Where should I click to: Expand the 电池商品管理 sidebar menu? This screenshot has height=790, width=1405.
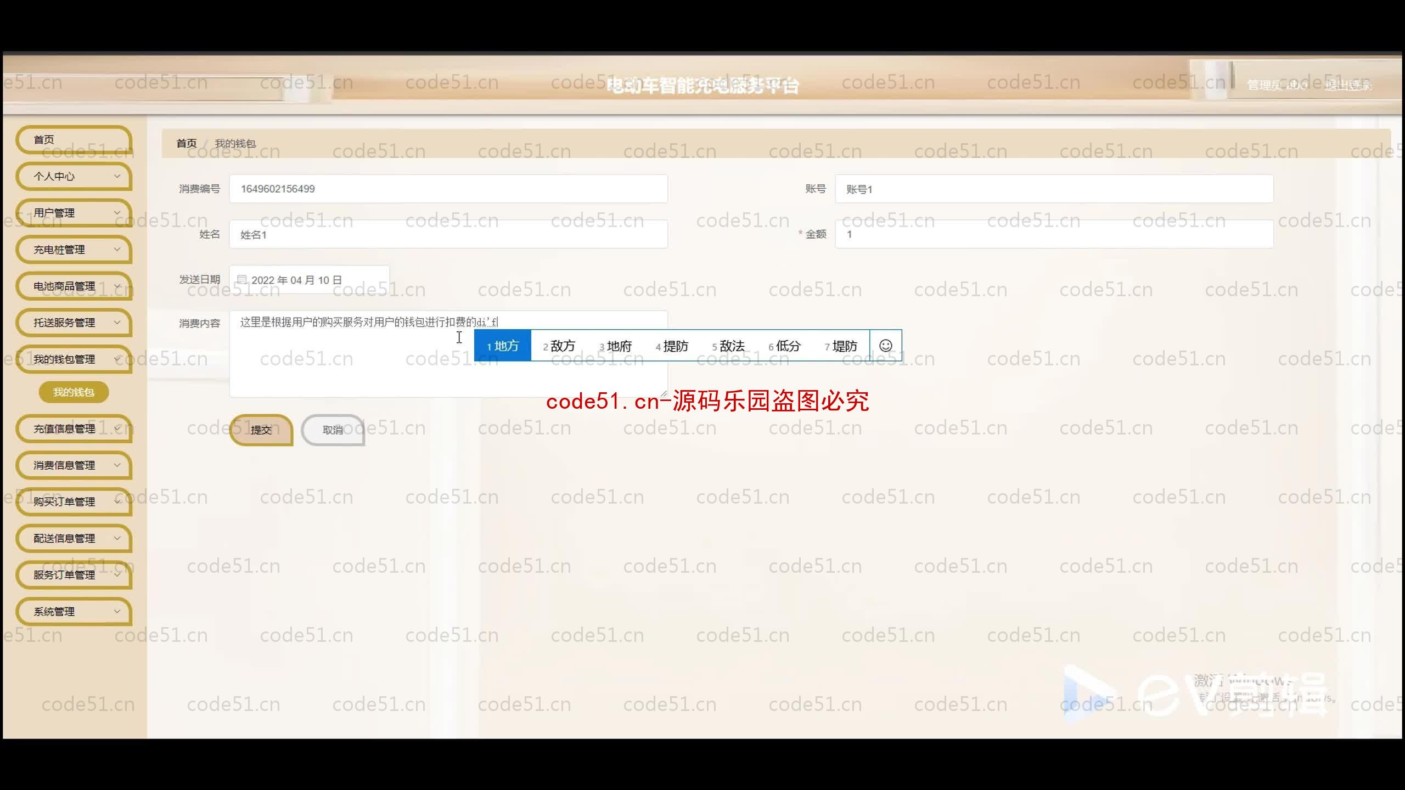[74, 286]
